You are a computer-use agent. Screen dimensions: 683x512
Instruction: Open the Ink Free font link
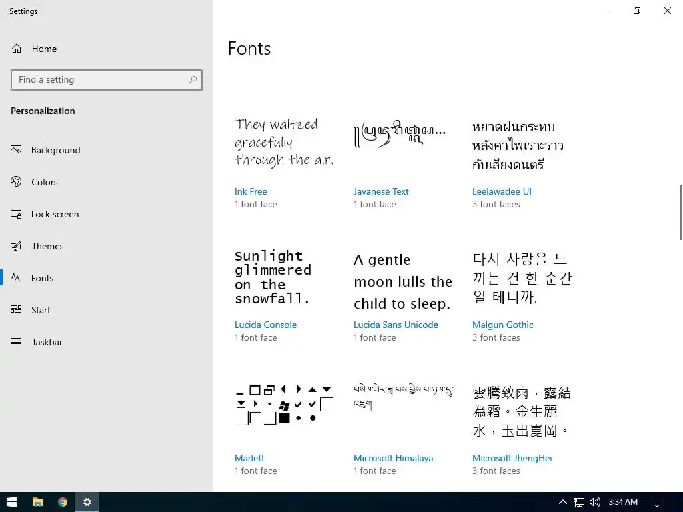tap(251, 191)
